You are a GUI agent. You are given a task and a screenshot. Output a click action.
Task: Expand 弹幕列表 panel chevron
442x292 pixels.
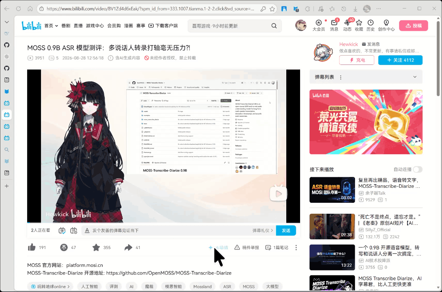coord(415,77)
